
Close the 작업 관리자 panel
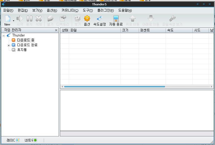tap(56, 30)
